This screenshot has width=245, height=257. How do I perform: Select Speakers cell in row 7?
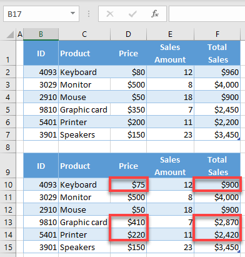point(84,134)
